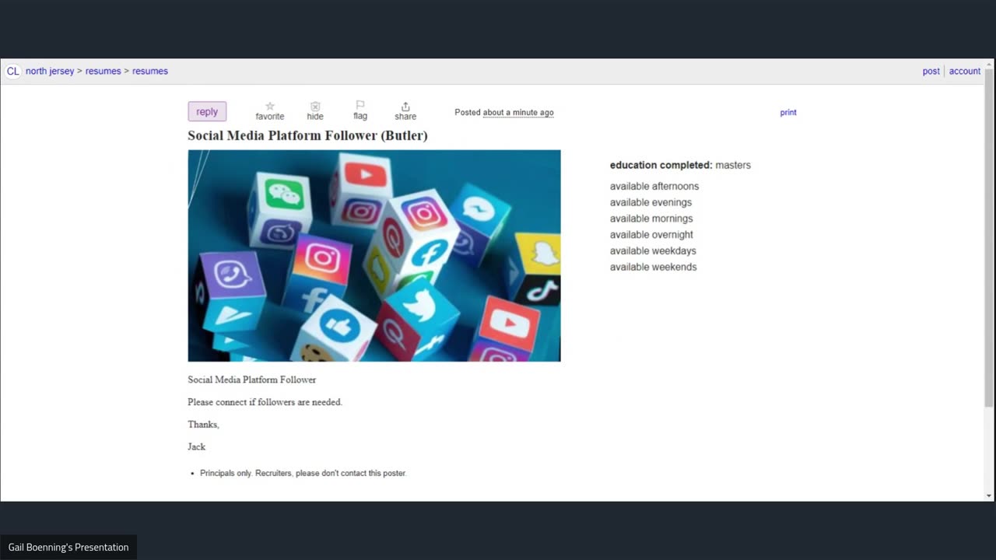Screen dimensions: 996x560
Task: Click the 'about a minute ago' timestamp
Action: pos(518,112)
